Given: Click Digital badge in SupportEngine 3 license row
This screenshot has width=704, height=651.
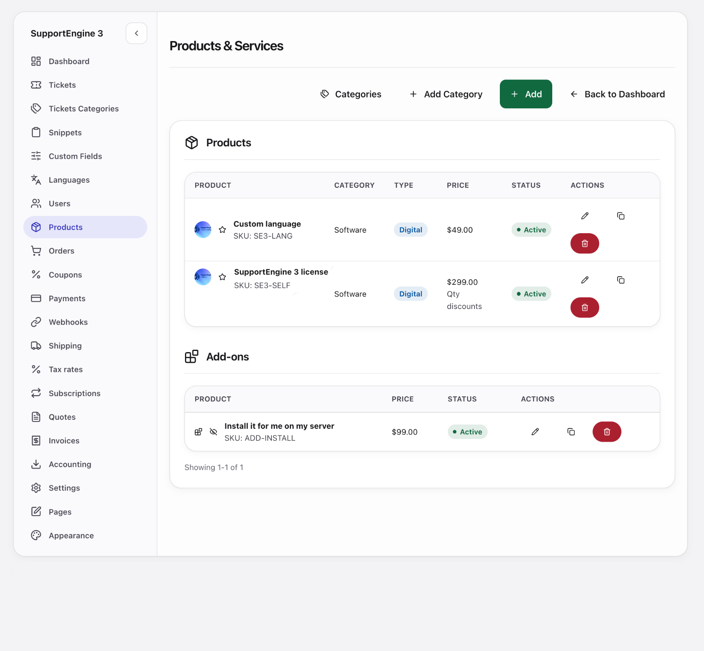Looking at the screenshot, I should point(411,294).
